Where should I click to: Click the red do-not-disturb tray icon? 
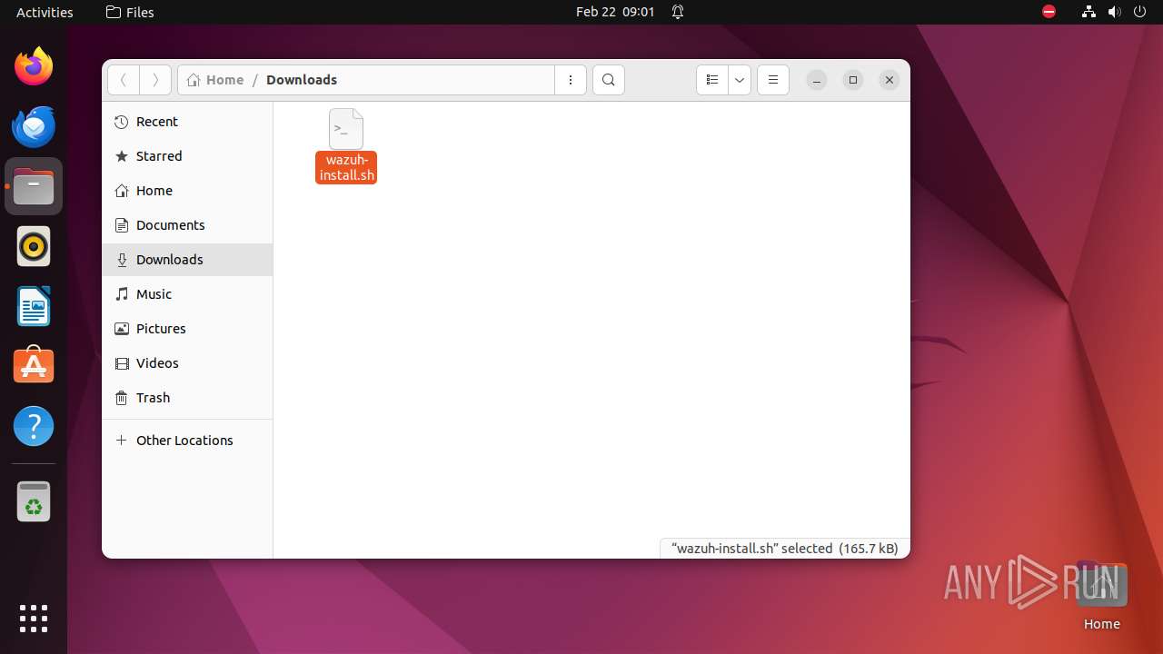[x=1049, y=12]
